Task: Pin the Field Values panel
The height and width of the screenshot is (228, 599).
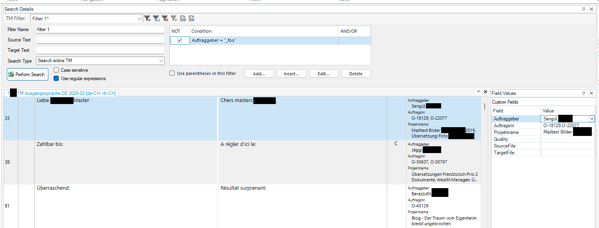Action: [584, 93]
